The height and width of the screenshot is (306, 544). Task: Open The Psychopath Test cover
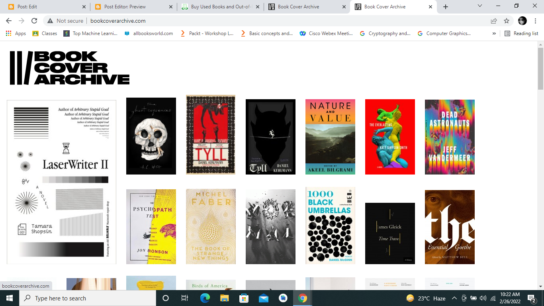[x=151, y=227]
